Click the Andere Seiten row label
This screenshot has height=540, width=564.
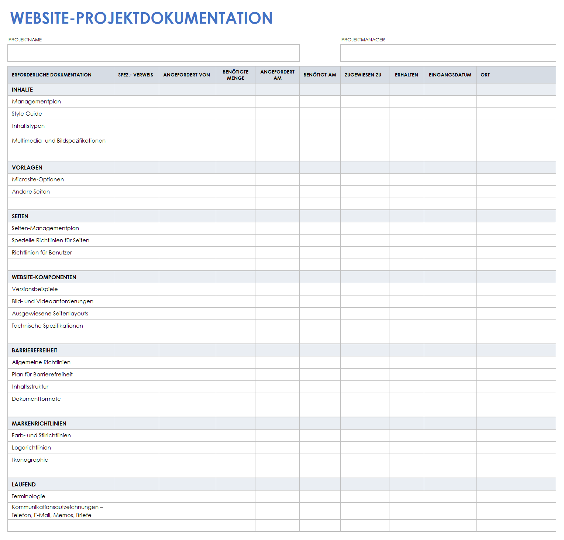(31, 192)
